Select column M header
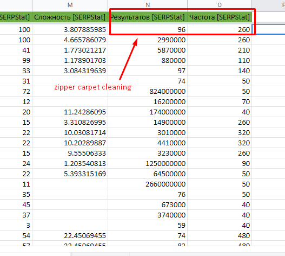285x256 pixels. (x=70, y=5)
